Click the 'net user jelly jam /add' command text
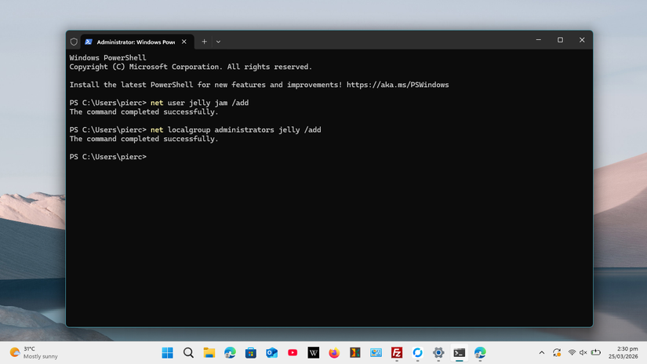Screen dimensions: 647x364 pos(199,103)
